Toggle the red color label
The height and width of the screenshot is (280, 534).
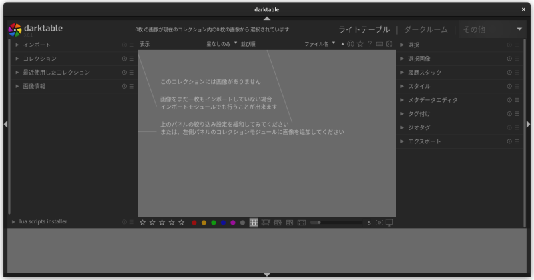(194, 223)
